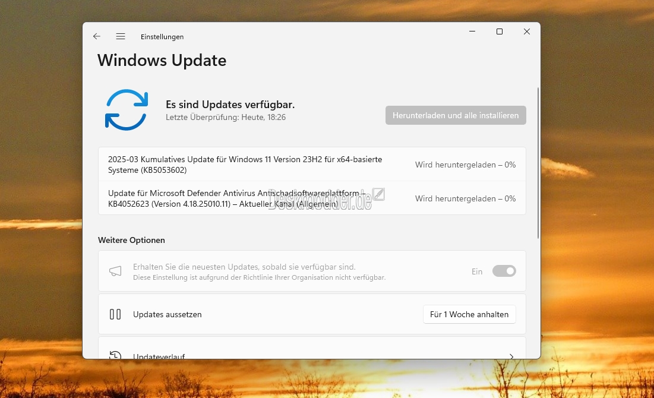Screen dimensions: 654x398
Task: Click the Einstellungen window title
Action: 162,37
